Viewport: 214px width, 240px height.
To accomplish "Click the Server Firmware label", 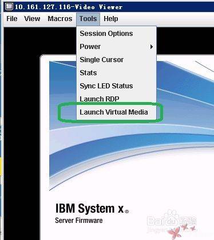I will [x=79, y=221].
